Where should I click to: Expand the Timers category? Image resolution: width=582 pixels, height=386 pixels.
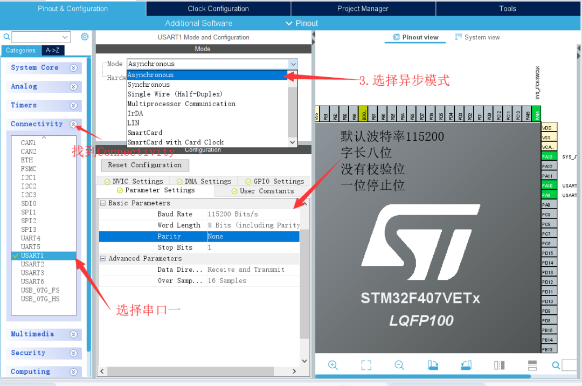pos(73,106)
